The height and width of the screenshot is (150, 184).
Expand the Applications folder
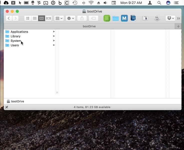pyautogui.click(x=19, y=32)
